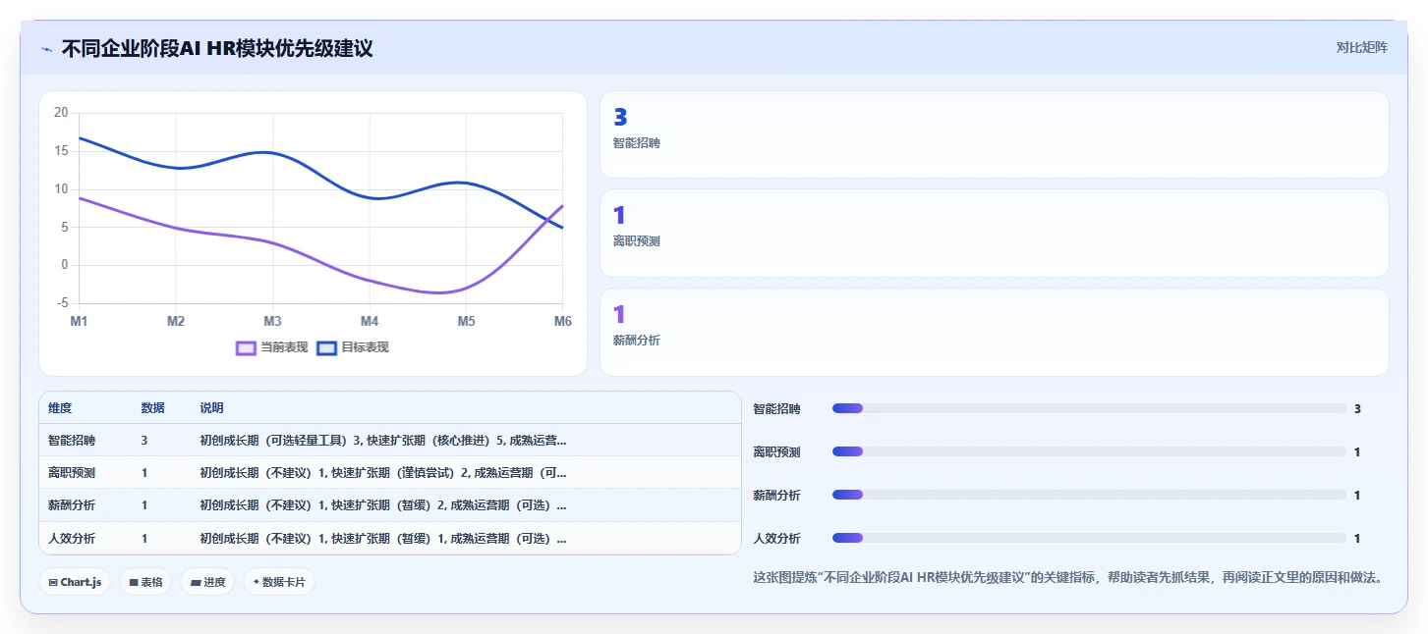Click the 20 y-axis tick label

(x=61, y=113)
